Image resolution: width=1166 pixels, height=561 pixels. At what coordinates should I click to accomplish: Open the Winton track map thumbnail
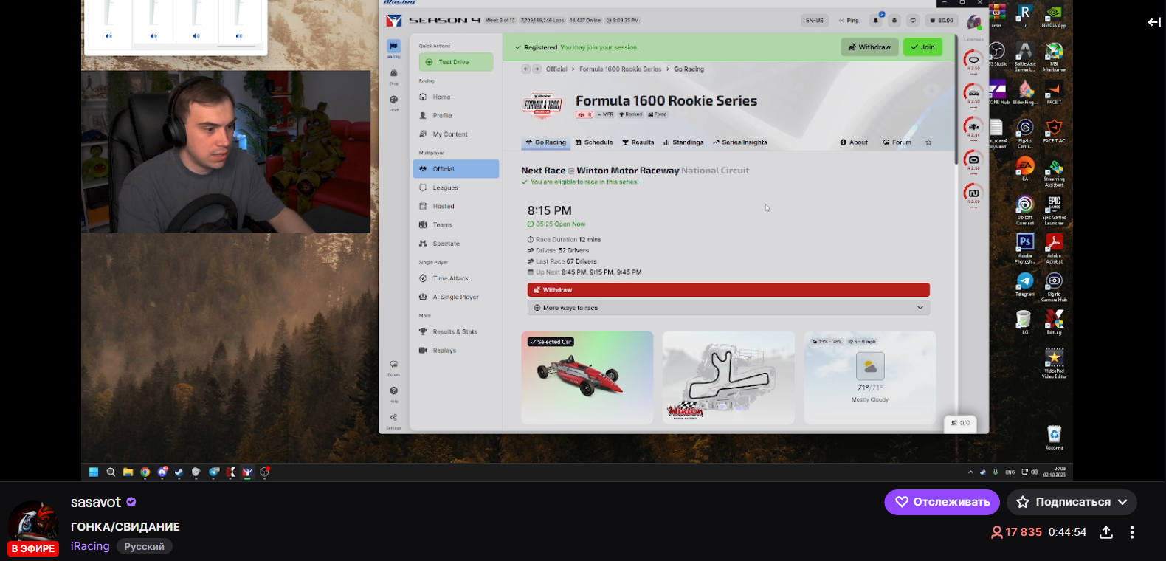pyautogui.click(x=728, y=377)
